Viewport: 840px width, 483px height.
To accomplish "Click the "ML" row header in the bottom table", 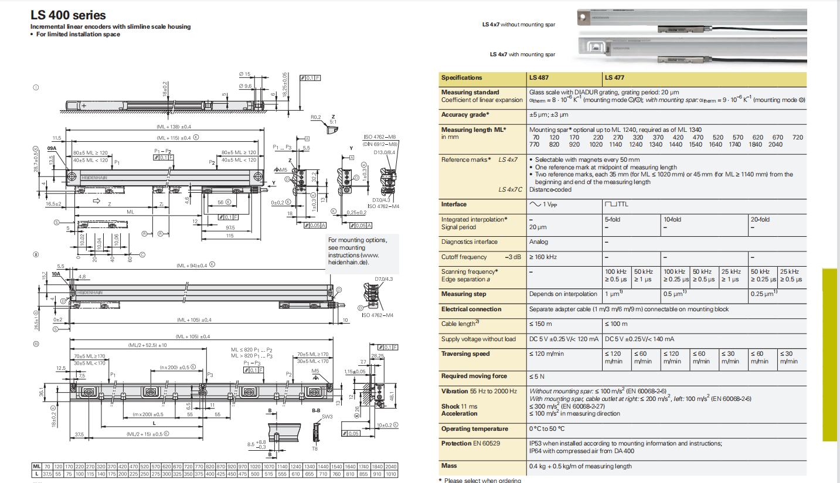I will (37, 467).
